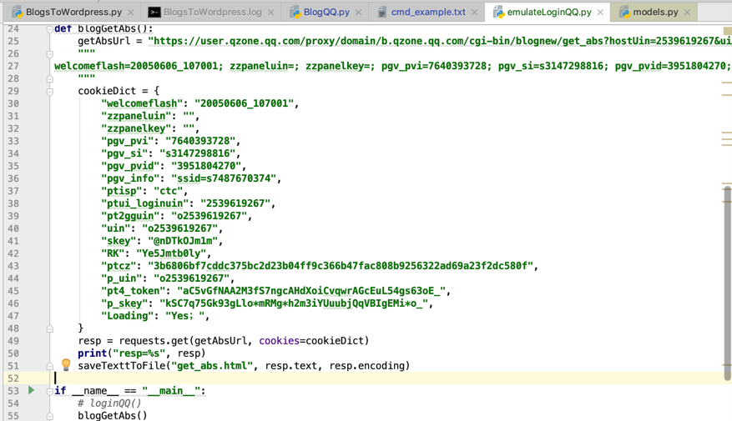Click the "pgv_si" key
Image resolution: width=732 pixels, height=421 pixels.
point(124,153)
